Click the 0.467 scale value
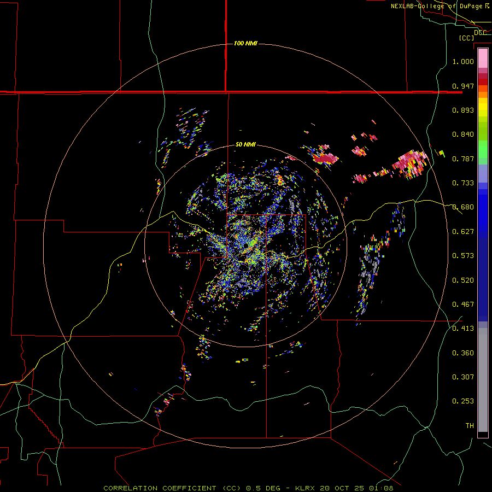This screenshot has width=492, height=492. 463,304
